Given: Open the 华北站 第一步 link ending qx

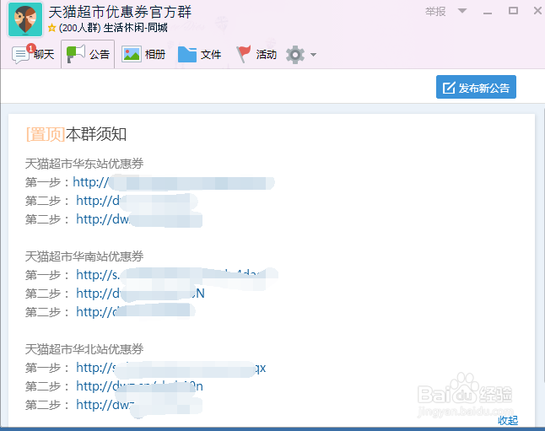Looking at the screenshot, I should [171, 368].
